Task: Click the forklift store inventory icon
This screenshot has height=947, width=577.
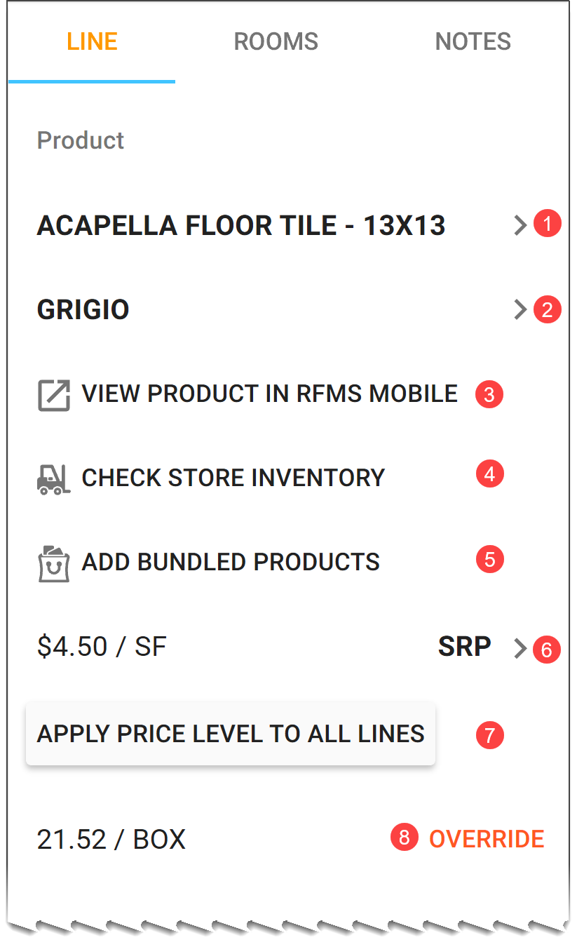Action: point(53,479)
